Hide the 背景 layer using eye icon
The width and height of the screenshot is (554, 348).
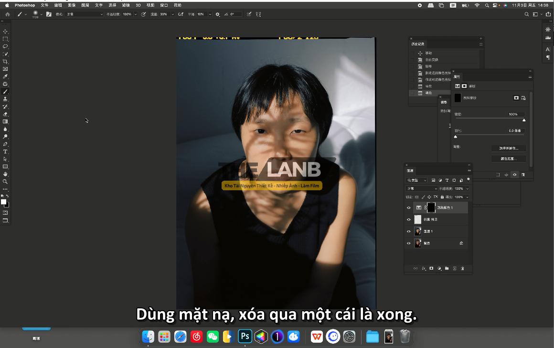click(408, 243)
